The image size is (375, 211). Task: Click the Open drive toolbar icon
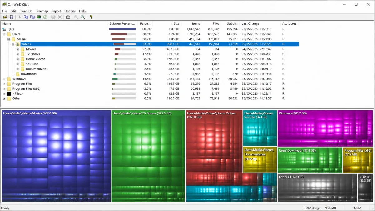click(5, 17)
